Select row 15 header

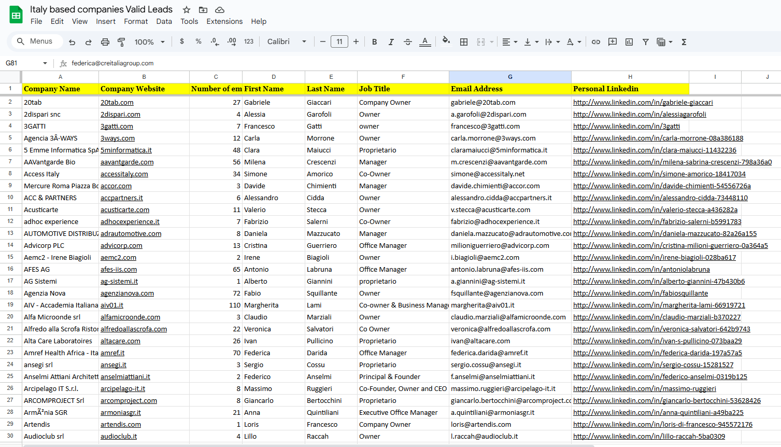(10, 257)
